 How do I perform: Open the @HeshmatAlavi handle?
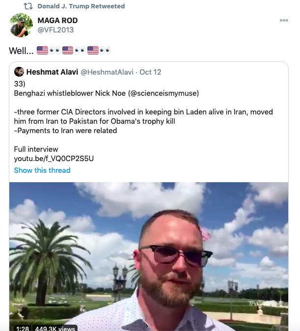click(107, 72)
